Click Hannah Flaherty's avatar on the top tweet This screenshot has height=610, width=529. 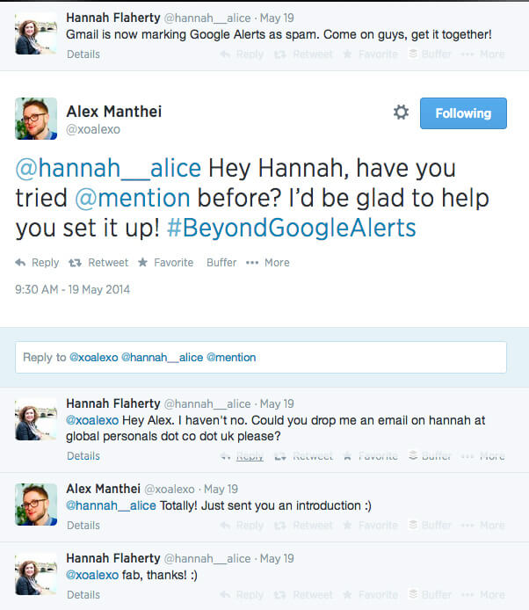pyautogui.click(x=36, y=34)
